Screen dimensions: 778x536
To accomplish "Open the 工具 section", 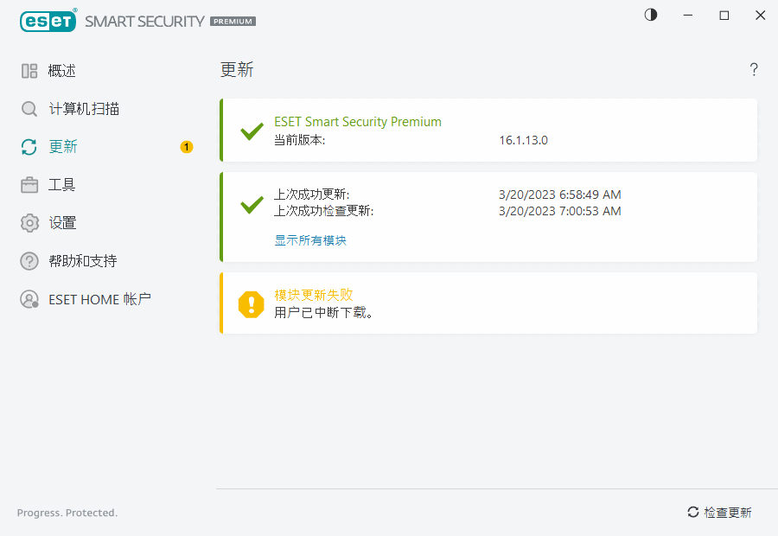I will coord(62,185).
